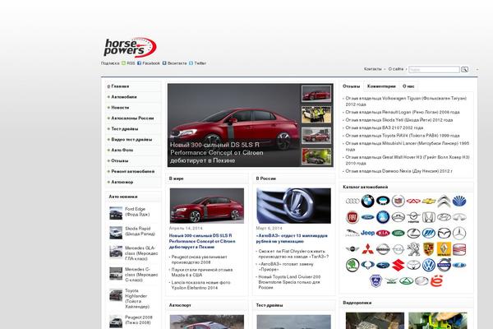Select the red Ё-mobile logo
Viewport: 493px width, 329px height.
click(436, 280)
